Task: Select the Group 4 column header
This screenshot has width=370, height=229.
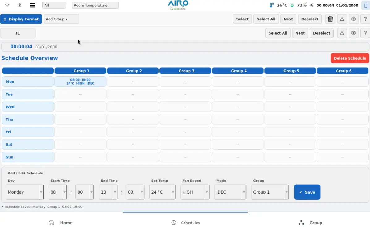Action: click(x=238, y=71)
